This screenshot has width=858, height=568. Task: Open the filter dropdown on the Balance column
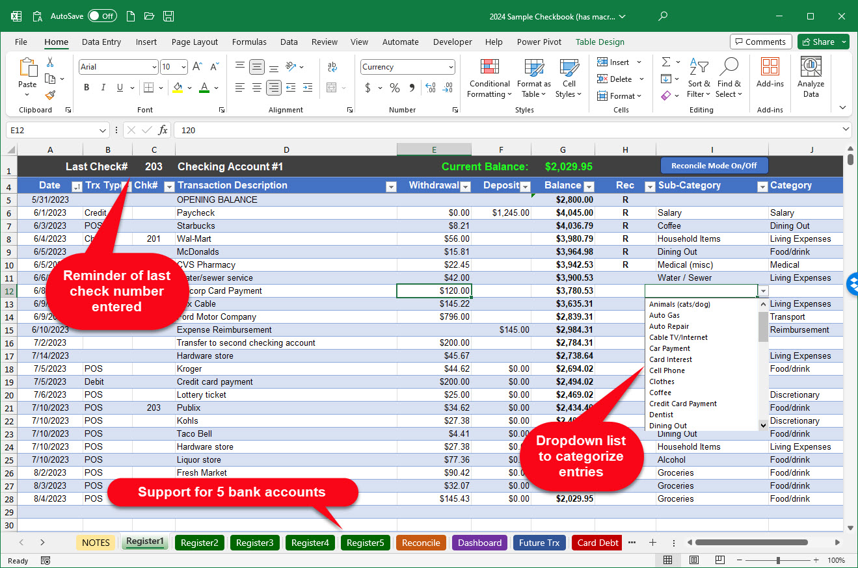[x=589, y=186]
